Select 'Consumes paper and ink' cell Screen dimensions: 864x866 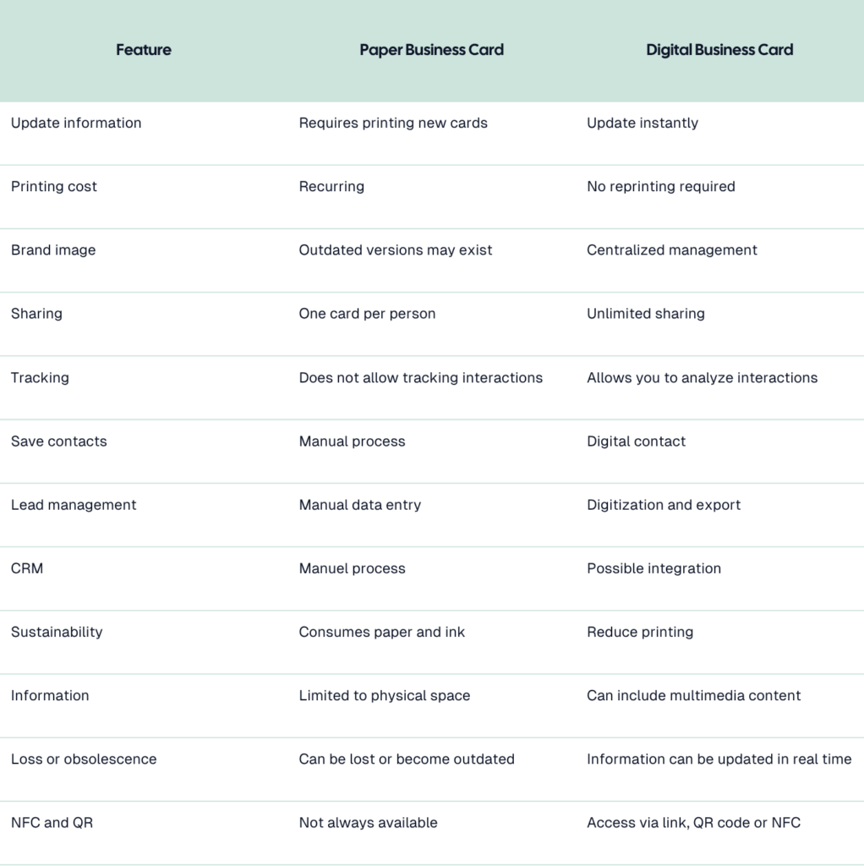tap(382, 632)
